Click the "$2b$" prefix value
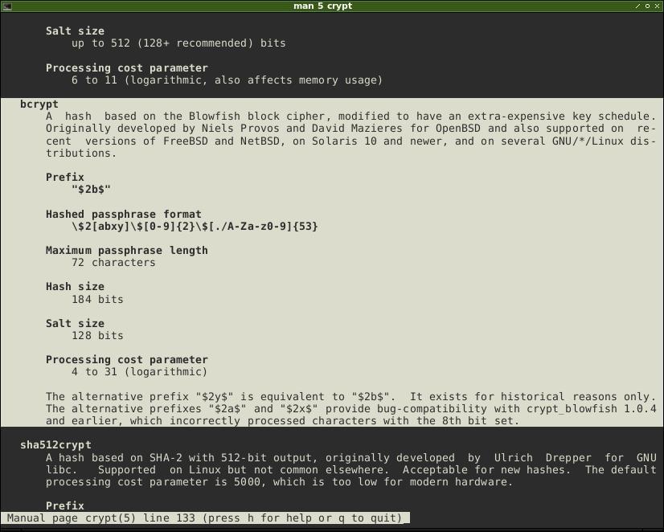This screenshot has width=664, height=532. tap(91, 189)
